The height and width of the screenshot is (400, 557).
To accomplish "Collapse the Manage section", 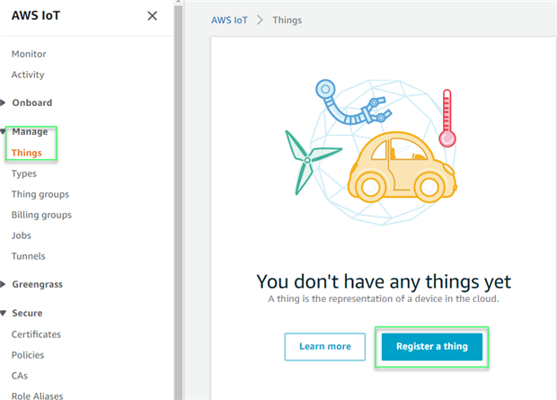I will click(4, 132).
